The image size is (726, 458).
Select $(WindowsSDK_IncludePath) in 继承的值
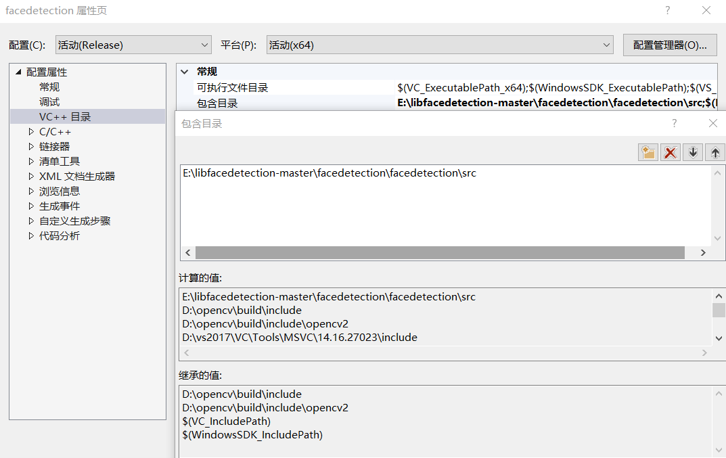point(252,434)
